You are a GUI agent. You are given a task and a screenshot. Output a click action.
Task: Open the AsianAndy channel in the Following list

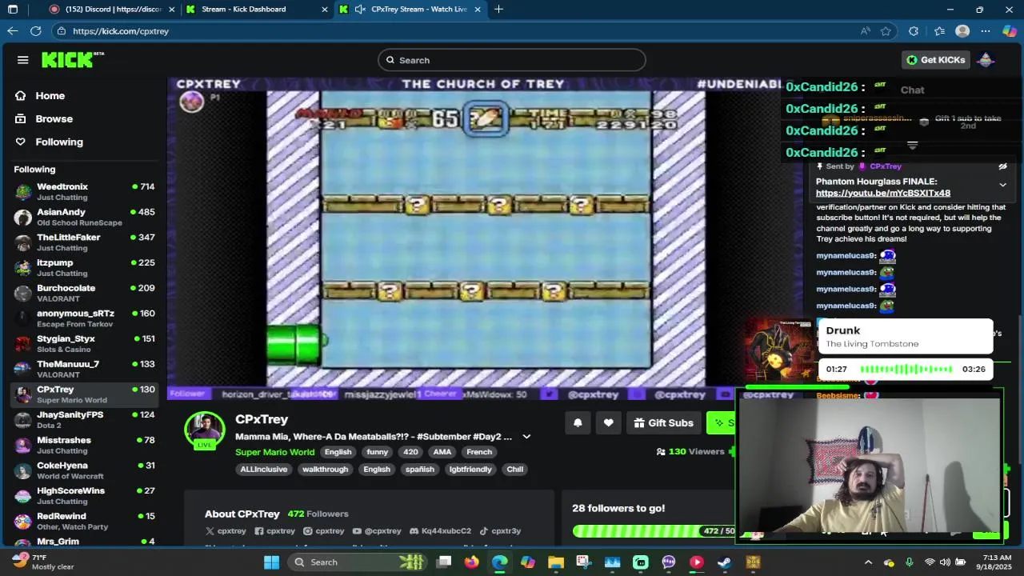pos(84,217)
